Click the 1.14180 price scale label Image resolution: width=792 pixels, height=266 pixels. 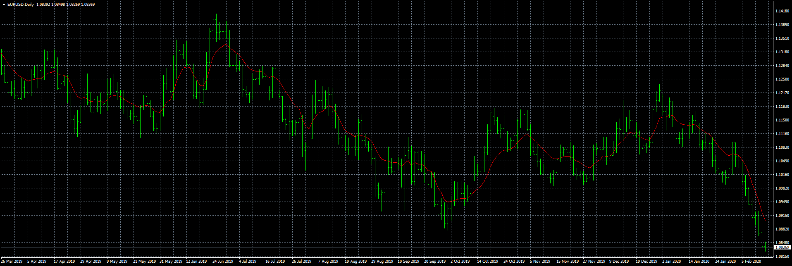point(782,11)
